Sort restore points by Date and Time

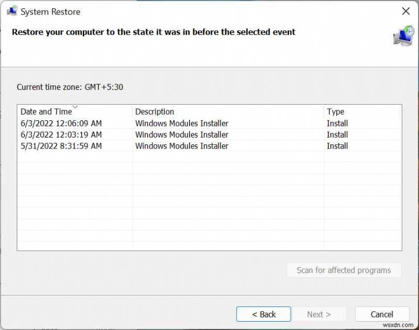[46, 111]
